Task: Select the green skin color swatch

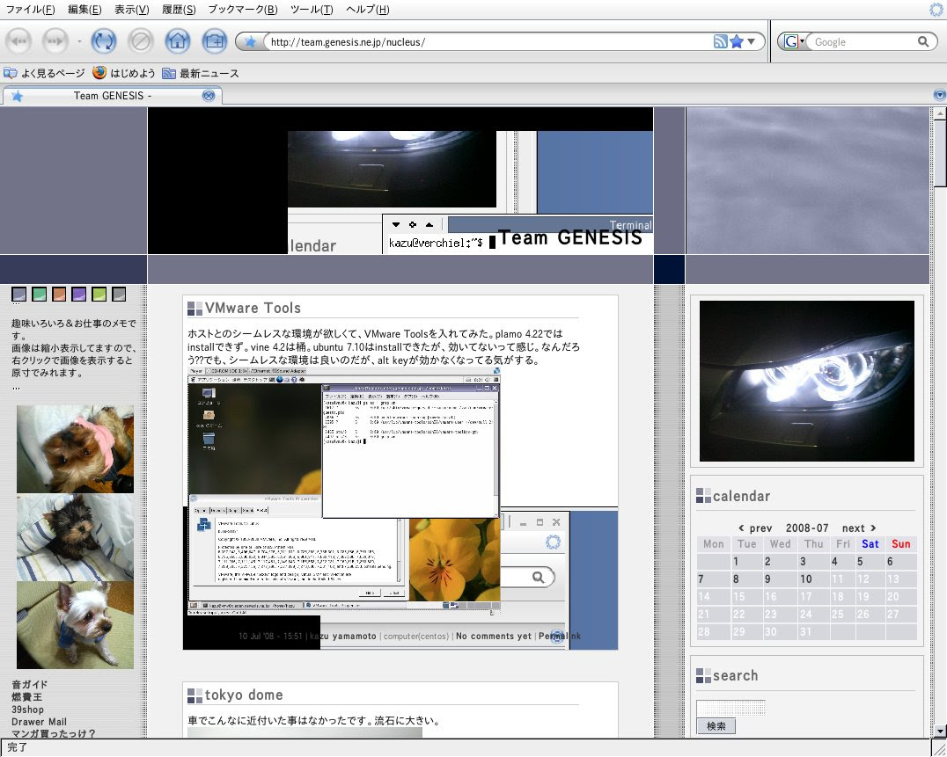Action: tap(39, 294)
